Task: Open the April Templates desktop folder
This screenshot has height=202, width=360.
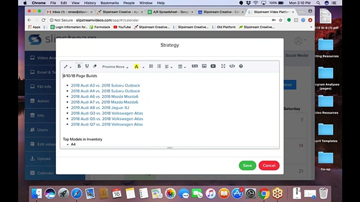Action: click(x=326, y=132)
